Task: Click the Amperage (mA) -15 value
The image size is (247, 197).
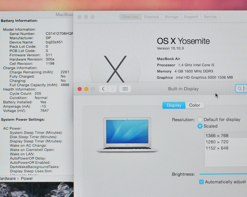Action: (x=43, y=106)
